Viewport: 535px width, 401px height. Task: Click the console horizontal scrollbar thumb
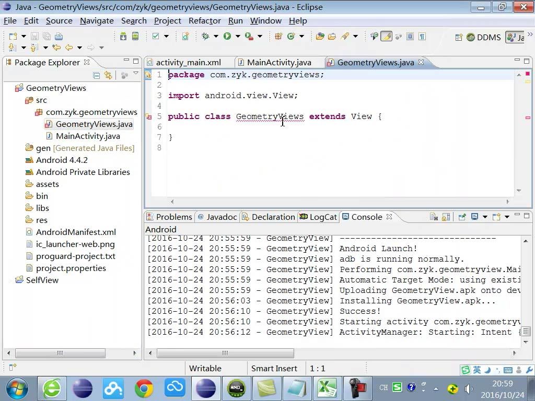tap(225, 353)
